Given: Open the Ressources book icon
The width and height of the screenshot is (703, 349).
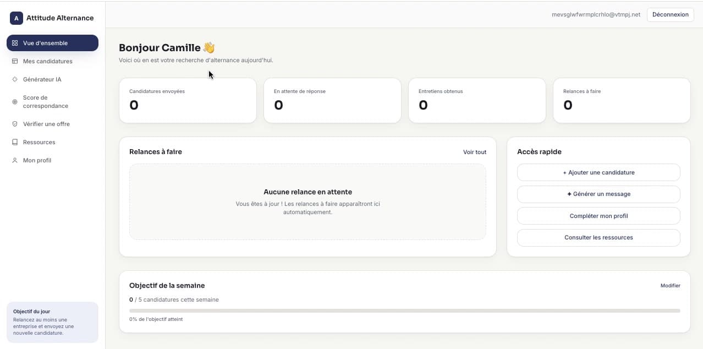Looking at the screenshot, I should point(15,142).
